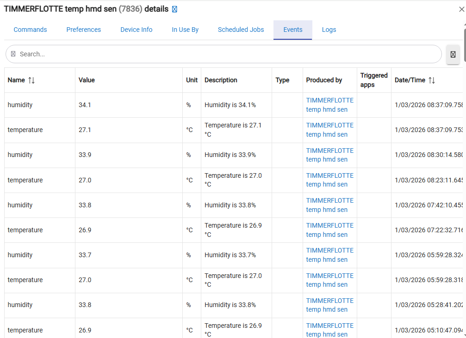Open the device link in the humidity 34.1 row

pos(329,105)
